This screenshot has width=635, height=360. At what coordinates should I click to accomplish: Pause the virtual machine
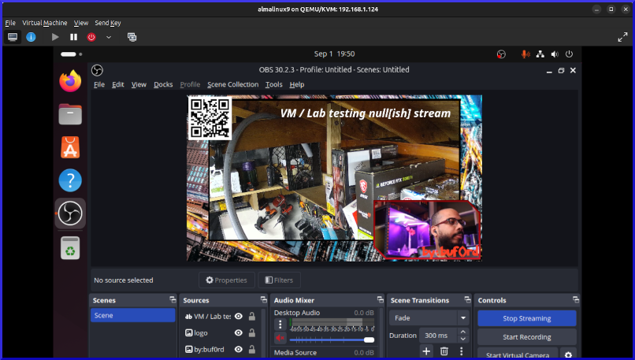73,37
